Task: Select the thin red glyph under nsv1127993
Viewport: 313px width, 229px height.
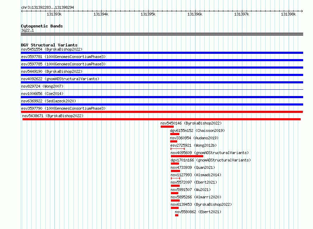Action: 175,178
